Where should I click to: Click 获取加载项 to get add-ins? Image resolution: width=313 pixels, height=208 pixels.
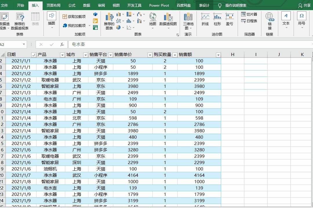pos(74,17)
